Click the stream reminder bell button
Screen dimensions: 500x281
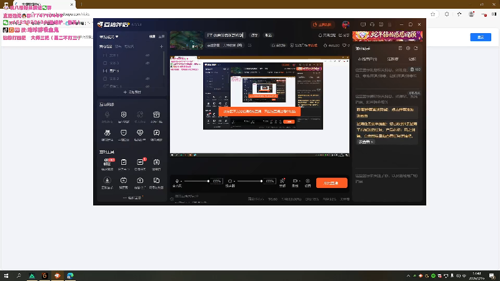click(x=327, y=36)
